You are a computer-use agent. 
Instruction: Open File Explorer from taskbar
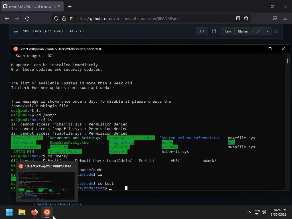coord(22,212)
